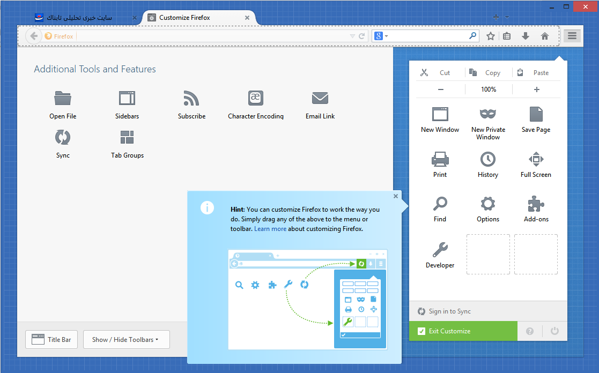The image size is (599, 373).
Task: Switch to the Persian news site tab
Action: (85, 18)
